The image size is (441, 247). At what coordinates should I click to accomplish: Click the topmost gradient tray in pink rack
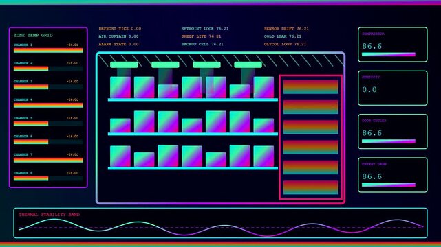tap(310, 86)
